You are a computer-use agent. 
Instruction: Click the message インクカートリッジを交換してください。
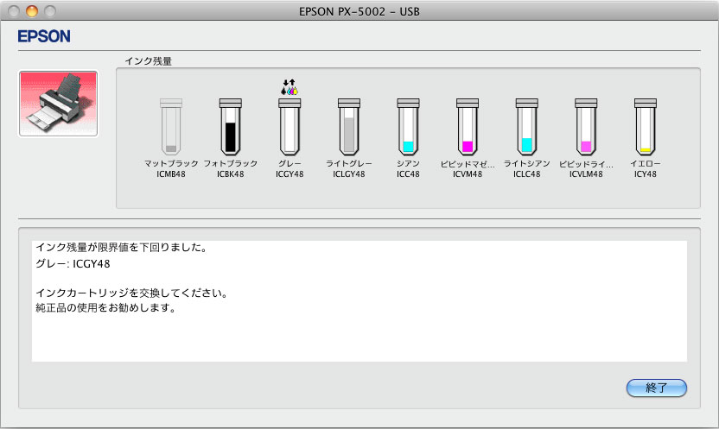coord(132,293)
